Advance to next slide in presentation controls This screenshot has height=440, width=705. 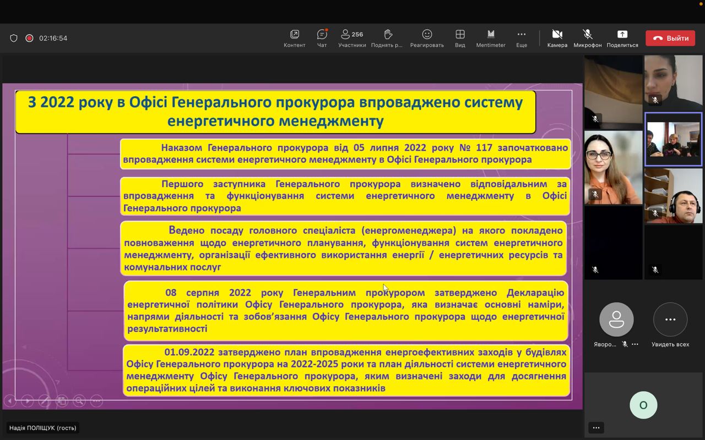(x=27, y=401)
